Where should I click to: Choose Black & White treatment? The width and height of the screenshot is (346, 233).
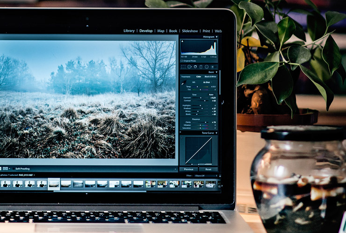click(x=210, y=76)
